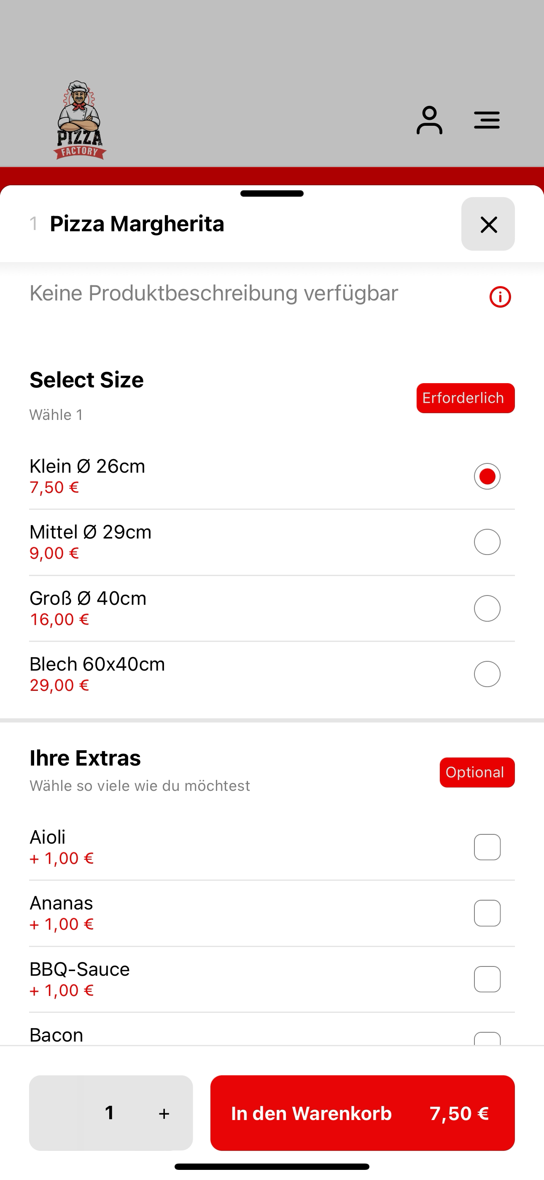The image size is (544, 1180).
Task: Close the Pizza Margherita product sheet
Action: point(488,224)
